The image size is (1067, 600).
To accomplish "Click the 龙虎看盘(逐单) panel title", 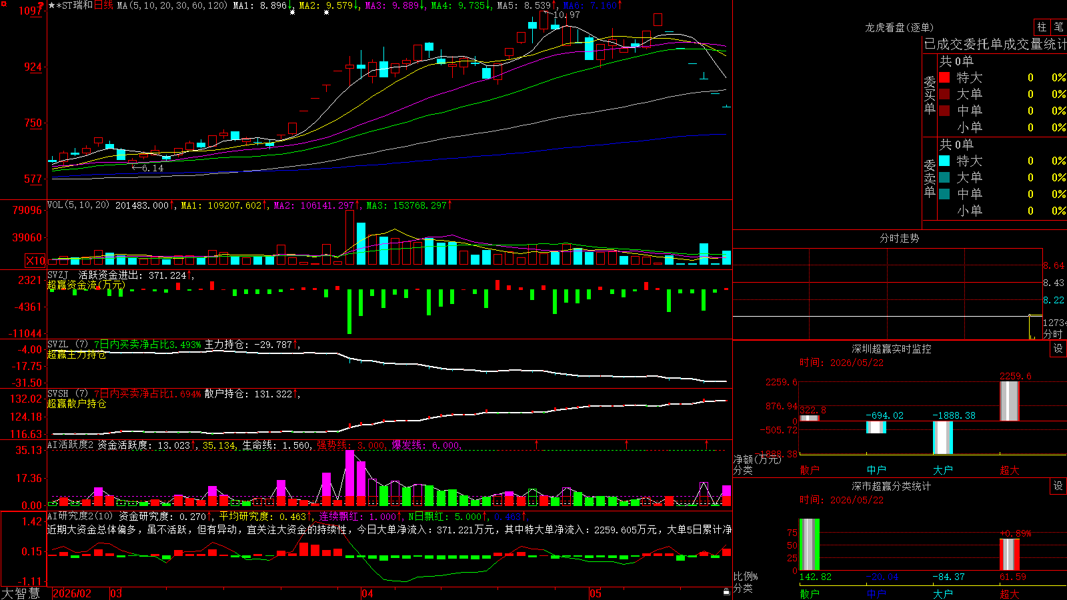I will (900, 27).
